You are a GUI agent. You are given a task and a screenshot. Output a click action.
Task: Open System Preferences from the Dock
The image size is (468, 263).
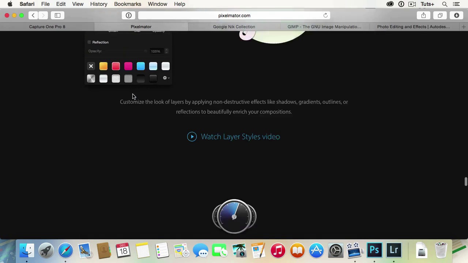pos(336,251)
